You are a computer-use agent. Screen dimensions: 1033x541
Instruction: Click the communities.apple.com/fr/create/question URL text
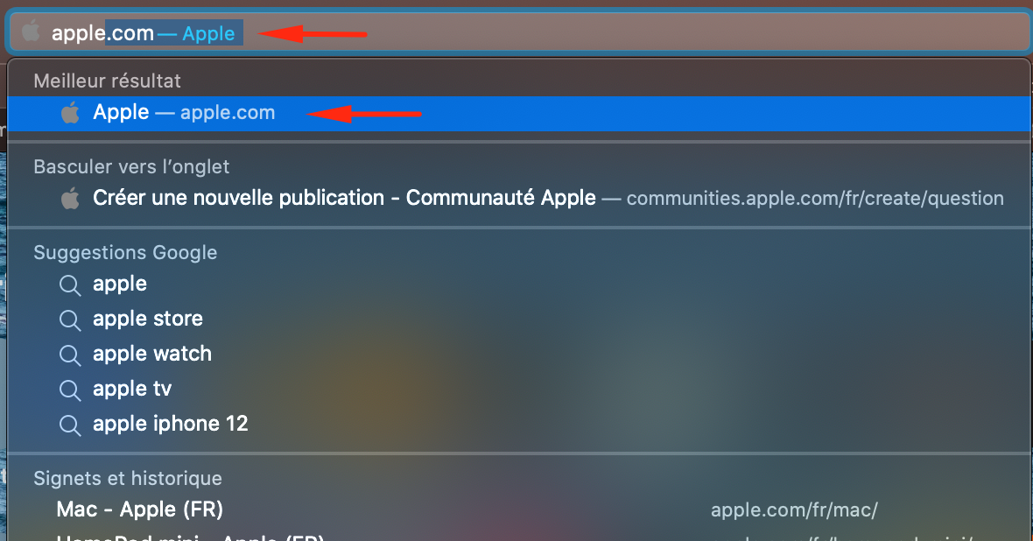(815, 199)
